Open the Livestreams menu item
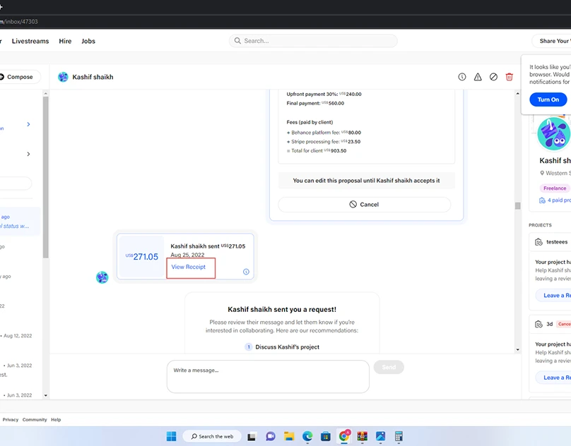The height and width of the screenshot is (446, 571). [x=30, y=41]
